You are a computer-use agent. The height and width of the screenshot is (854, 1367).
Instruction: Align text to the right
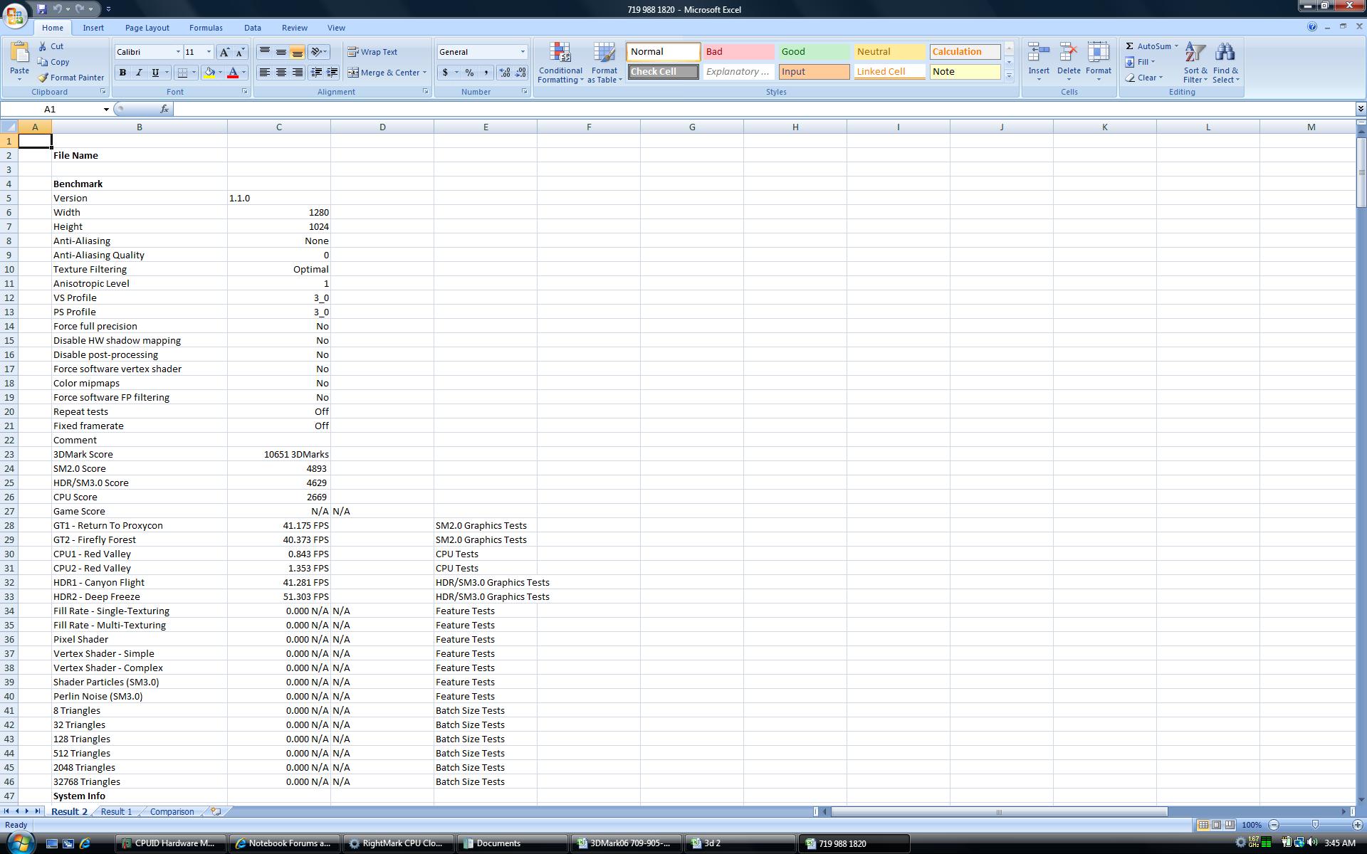[x=298, y=73]
